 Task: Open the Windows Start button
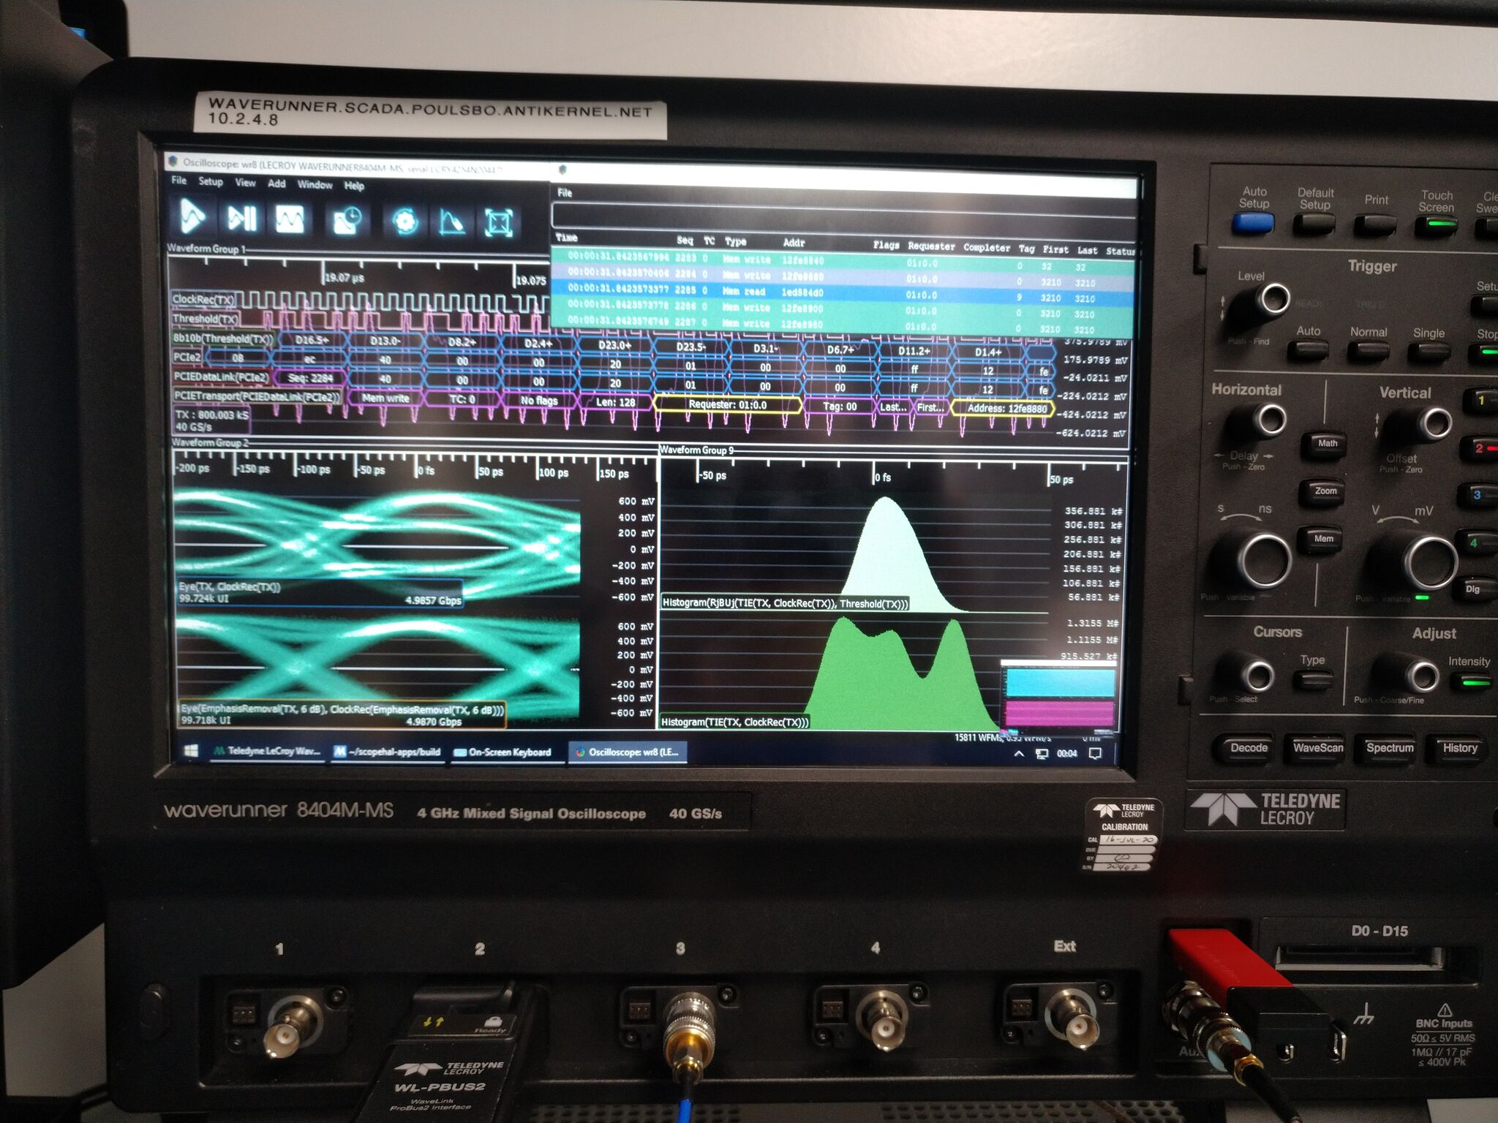(192, 751)
